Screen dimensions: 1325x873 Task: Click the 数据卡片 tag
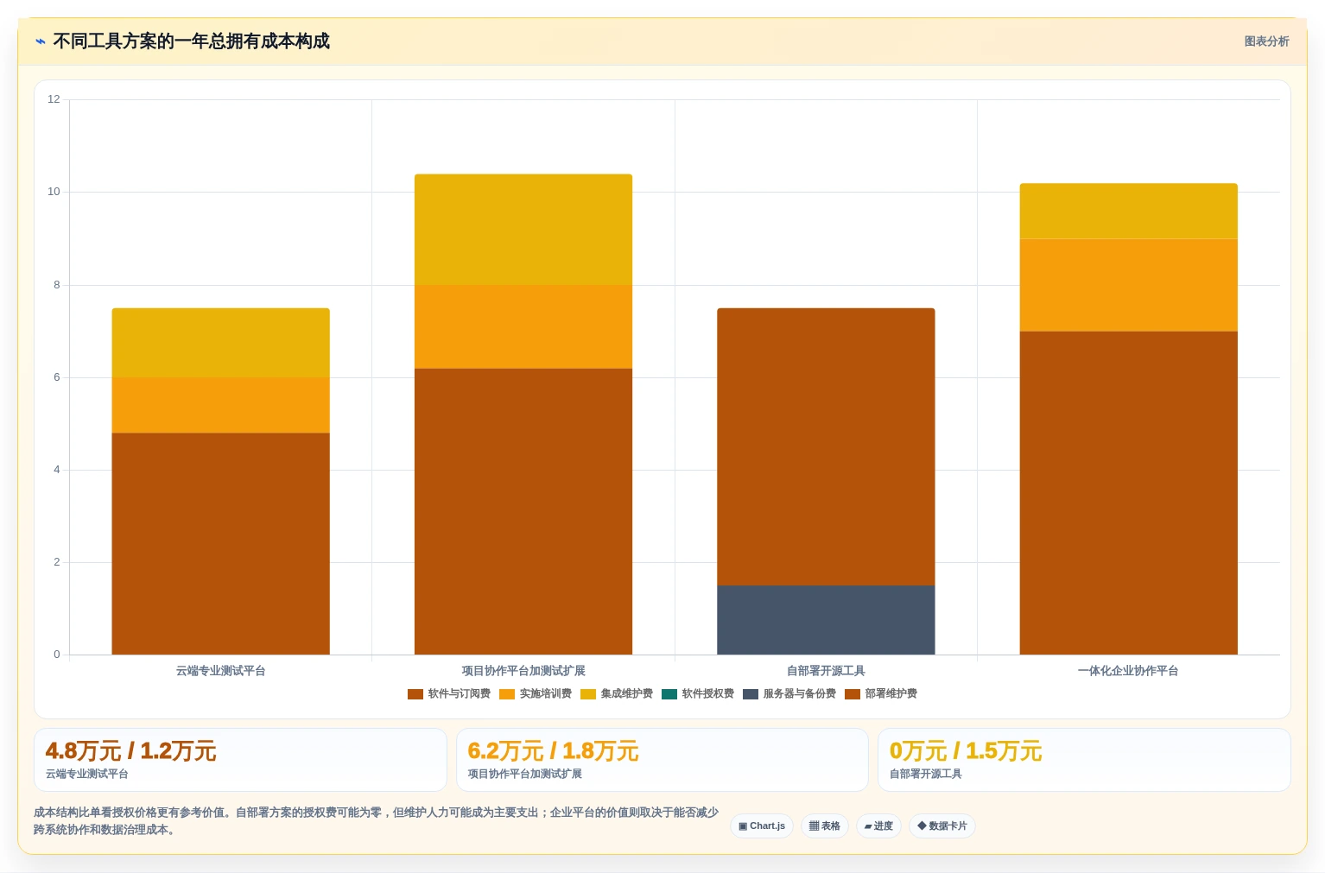click(x=942, y=826)
